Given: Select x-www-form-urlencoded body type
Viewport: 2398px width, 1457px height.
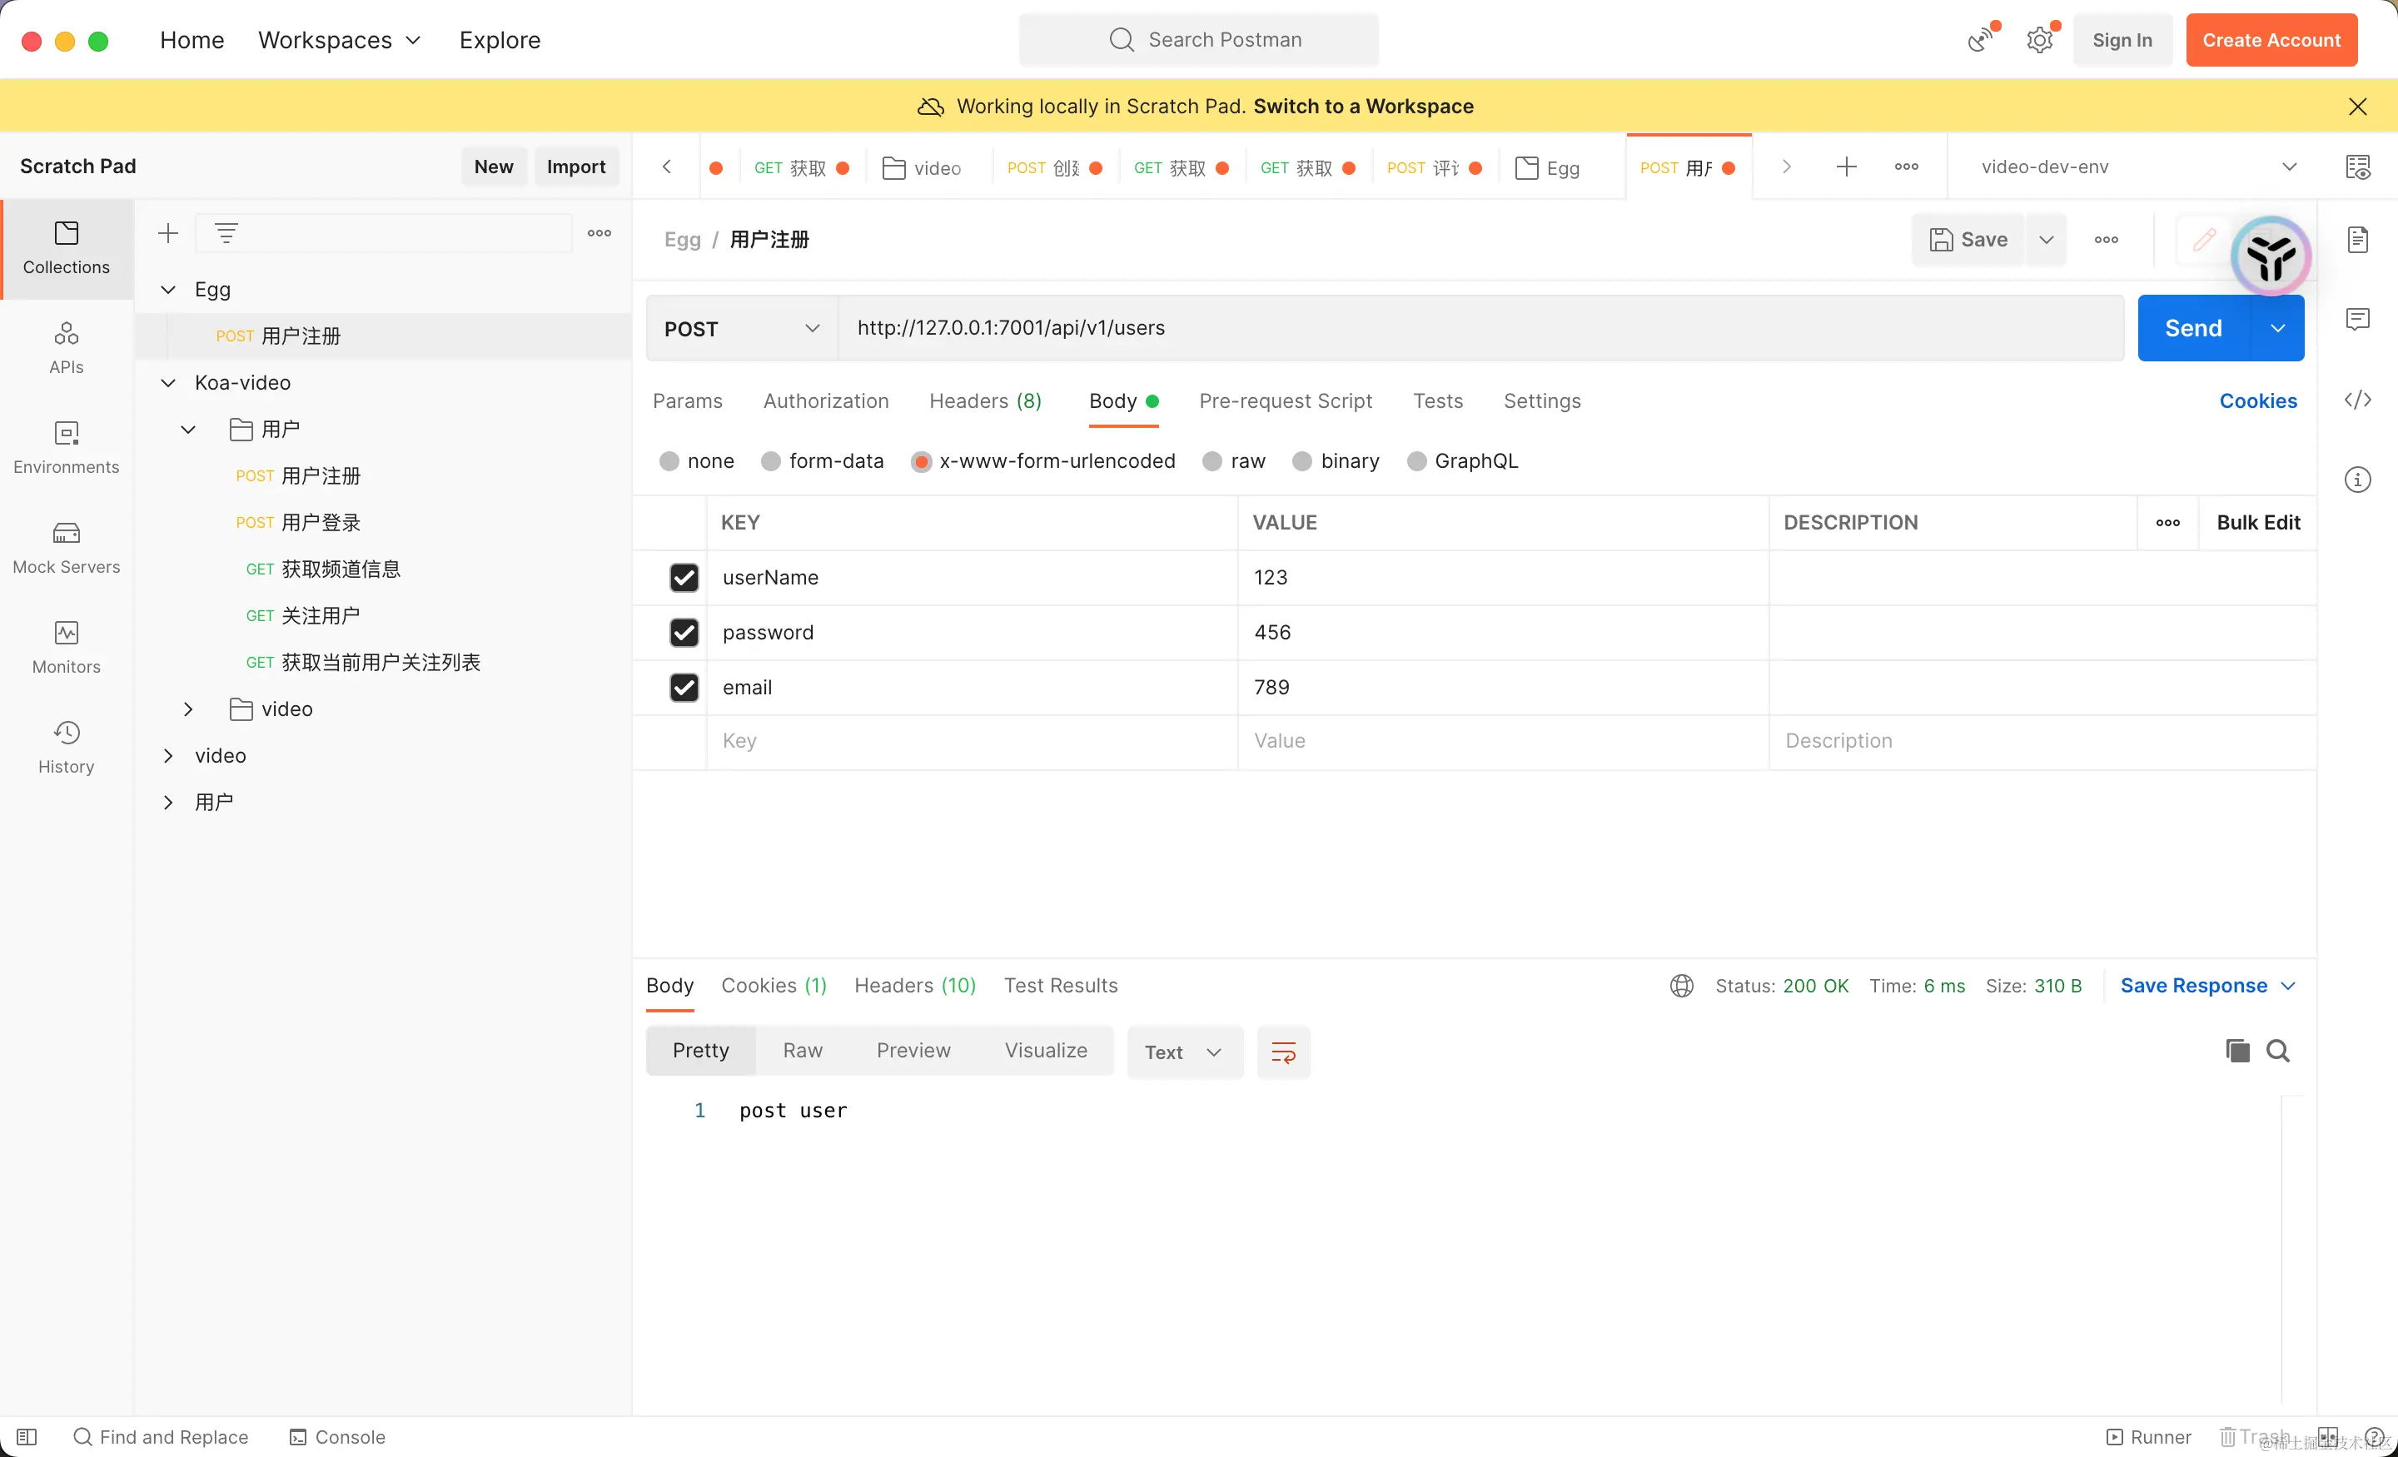Looking at the screenshot, I should pos(921,461).
